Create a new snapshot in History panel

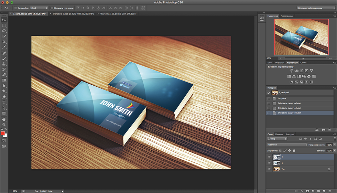(324, 130)
